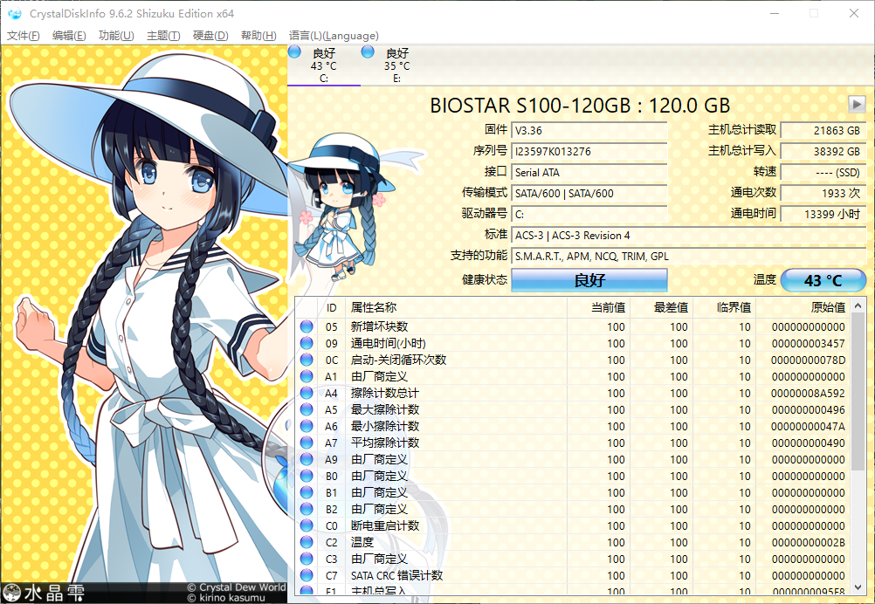The height and width of the screenshot is (604, 875).
Task: Click the 临界值 column header
Action: click(724, 307)
